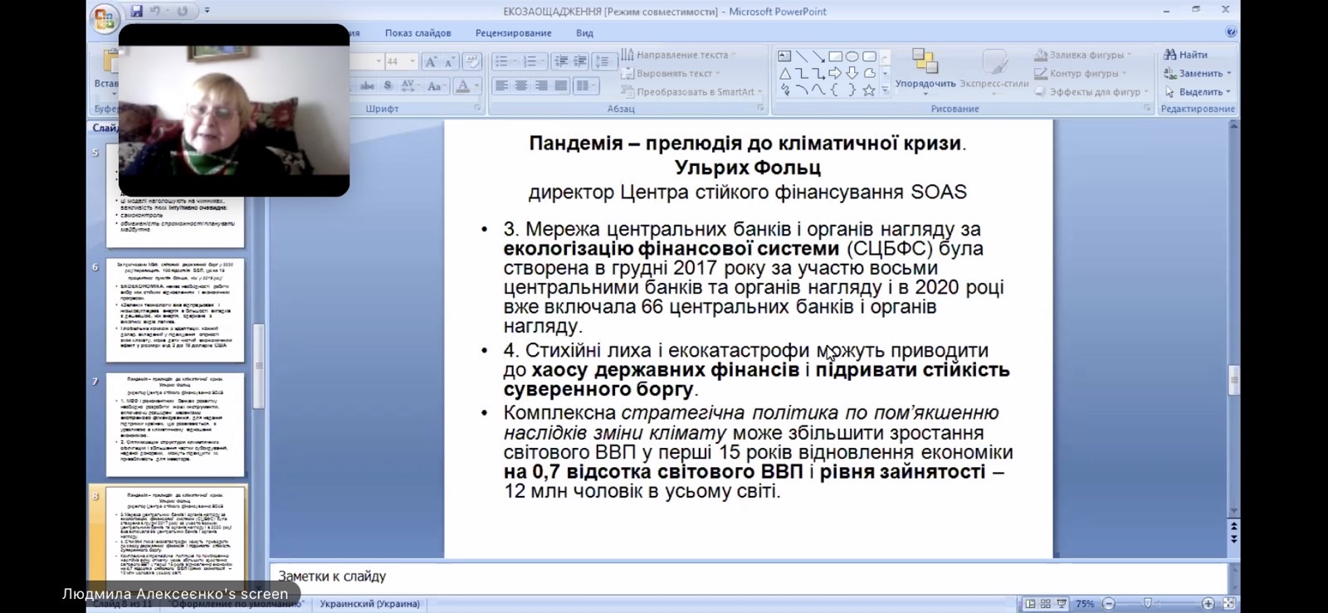Select the right block arrow shape

(835, 73)
